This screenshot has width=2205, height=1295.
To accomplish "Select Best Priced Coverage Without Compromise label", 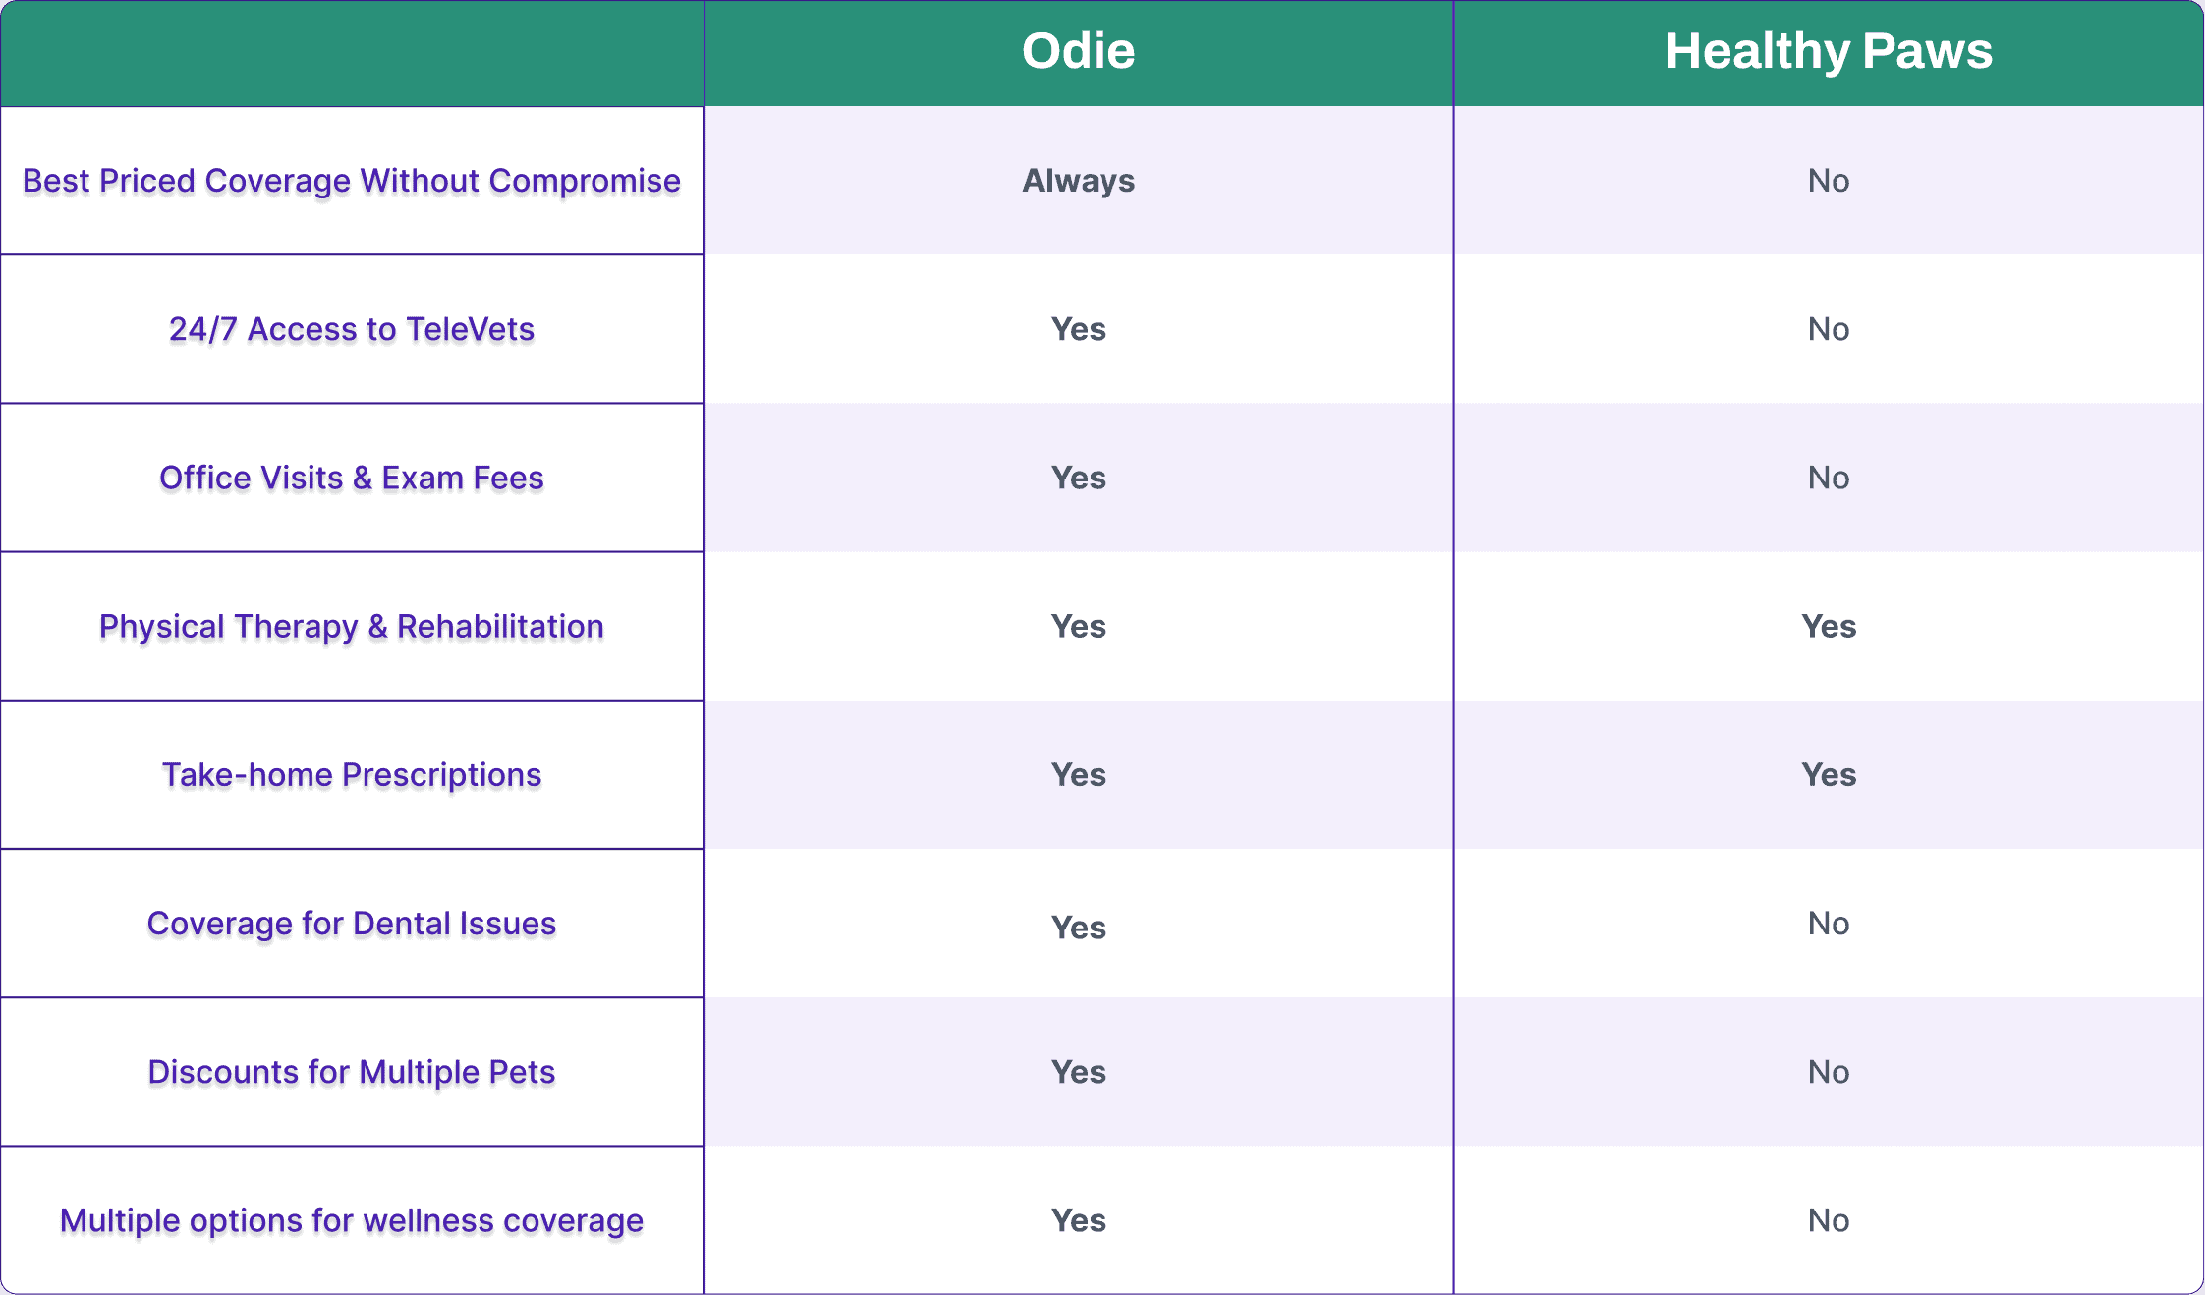I will click(352, 181).
